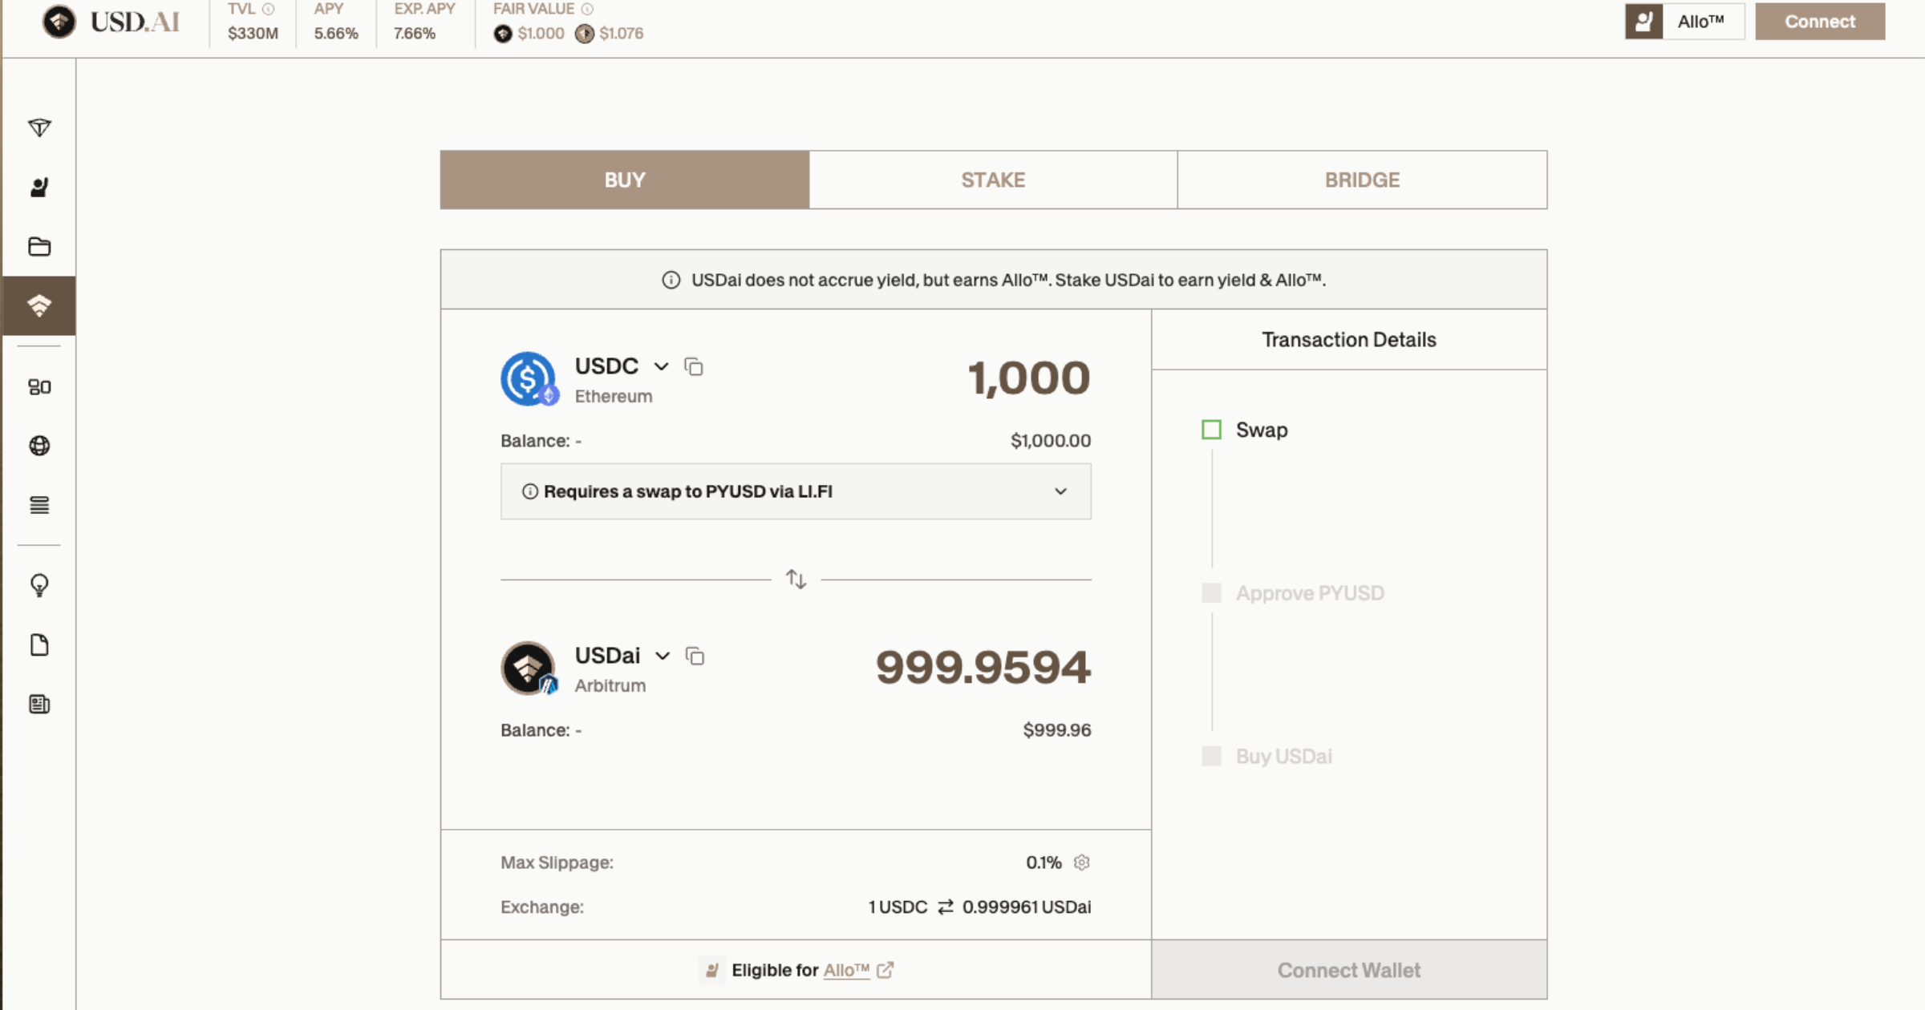Open the Allo hand icon in the sidebar
Image resolution: width=1925 pixels, height=1010 pixels.
coord(38,186)
